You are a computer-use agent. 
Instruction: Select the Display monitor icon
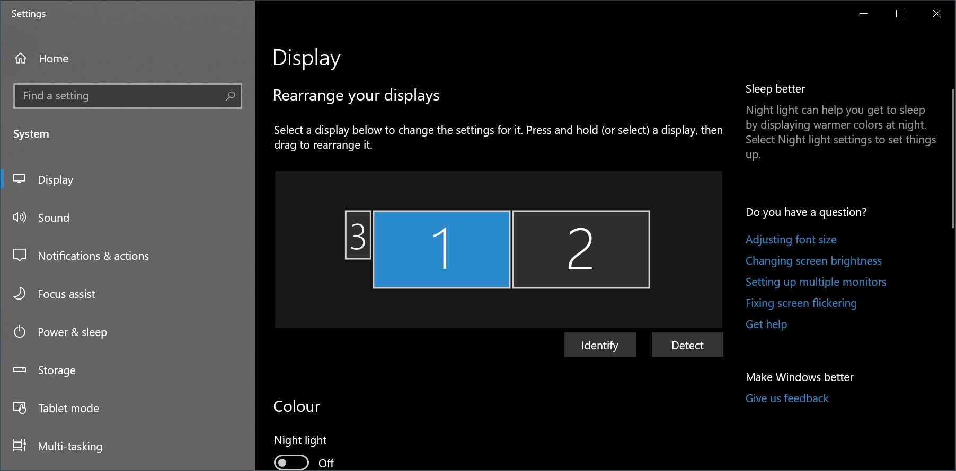pos(20,179)
